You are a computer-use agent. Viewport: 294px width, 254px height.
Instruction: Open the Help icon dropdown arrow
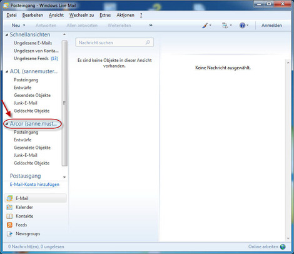[247, 25]
